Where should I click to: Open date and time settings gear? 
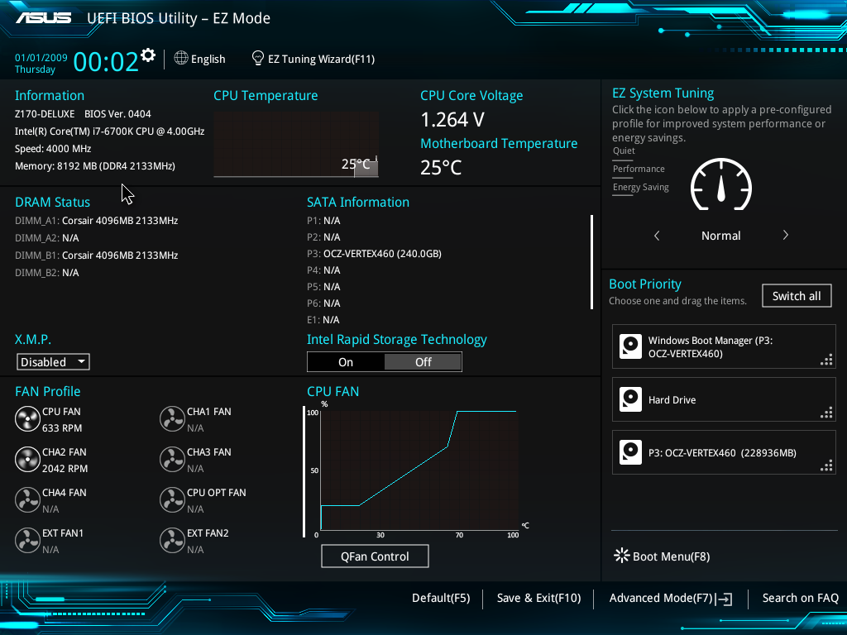coord(148,55)
